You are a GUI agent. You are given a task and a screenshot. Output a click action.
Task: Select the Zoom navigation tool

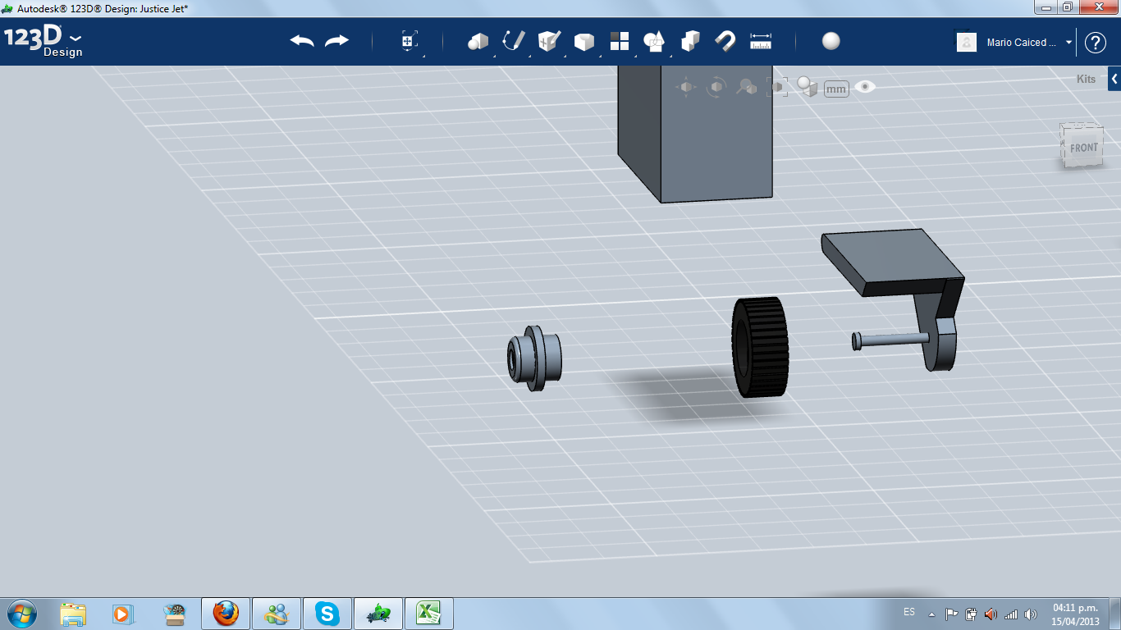(x=747, y=87)
